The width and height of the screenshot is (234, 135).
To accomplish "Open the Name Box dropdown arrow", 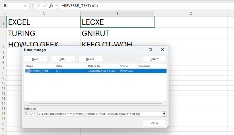I will (26, 6).
